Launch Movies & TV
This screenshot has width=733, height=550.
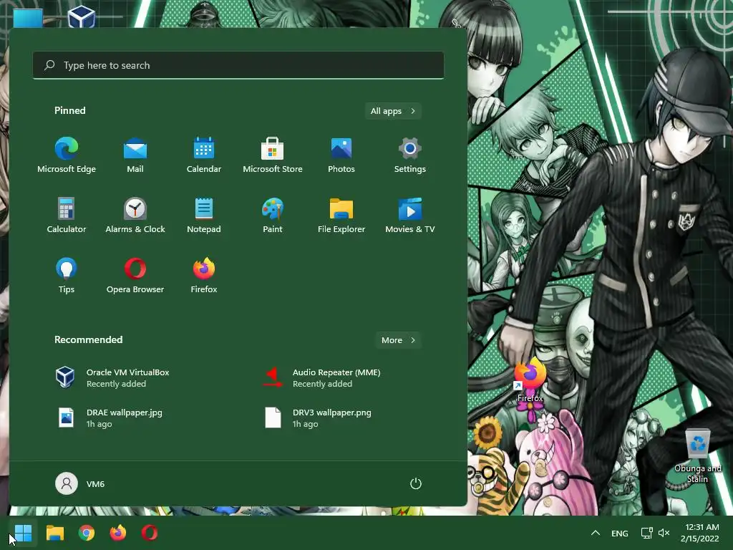coord(410,215)
